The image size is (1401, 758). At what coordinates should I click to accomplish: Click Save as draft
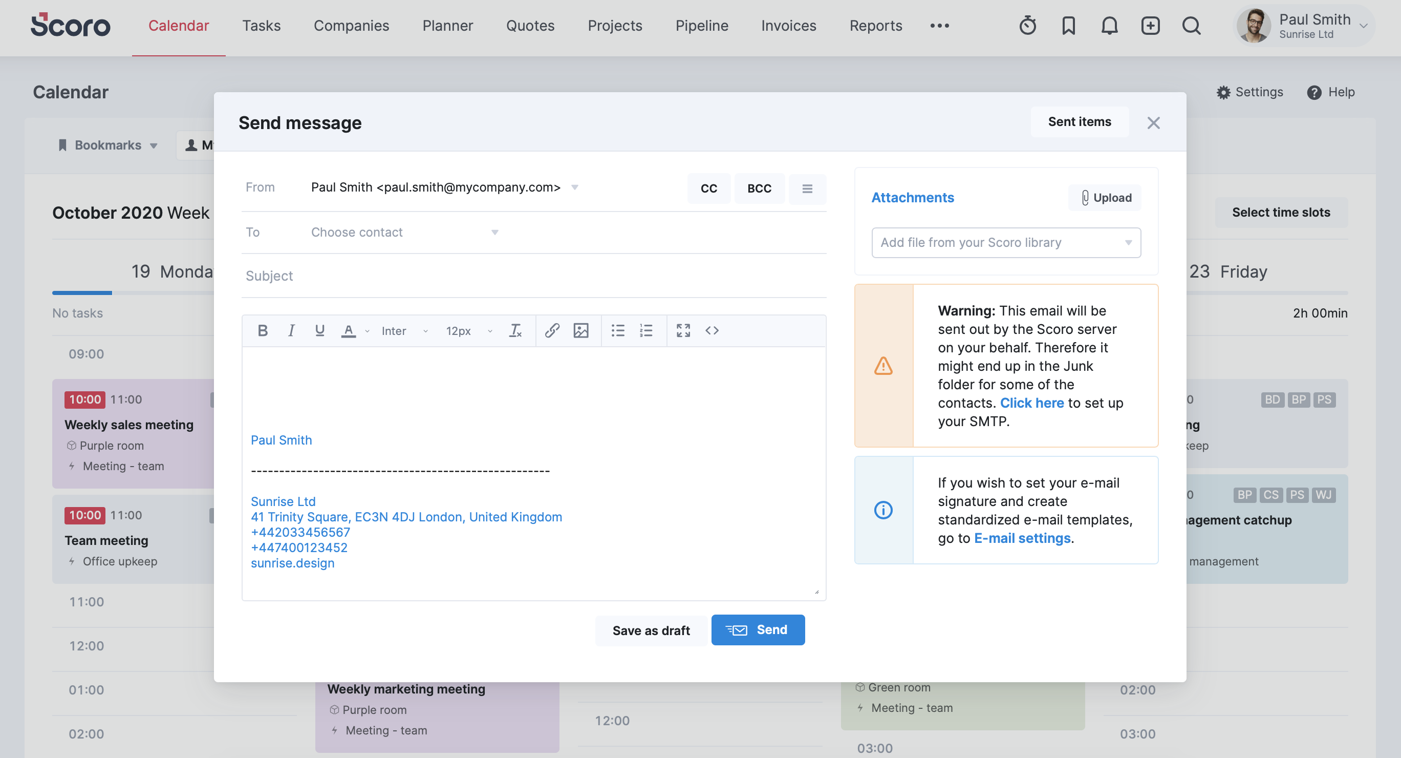click(x=651, y=630)
